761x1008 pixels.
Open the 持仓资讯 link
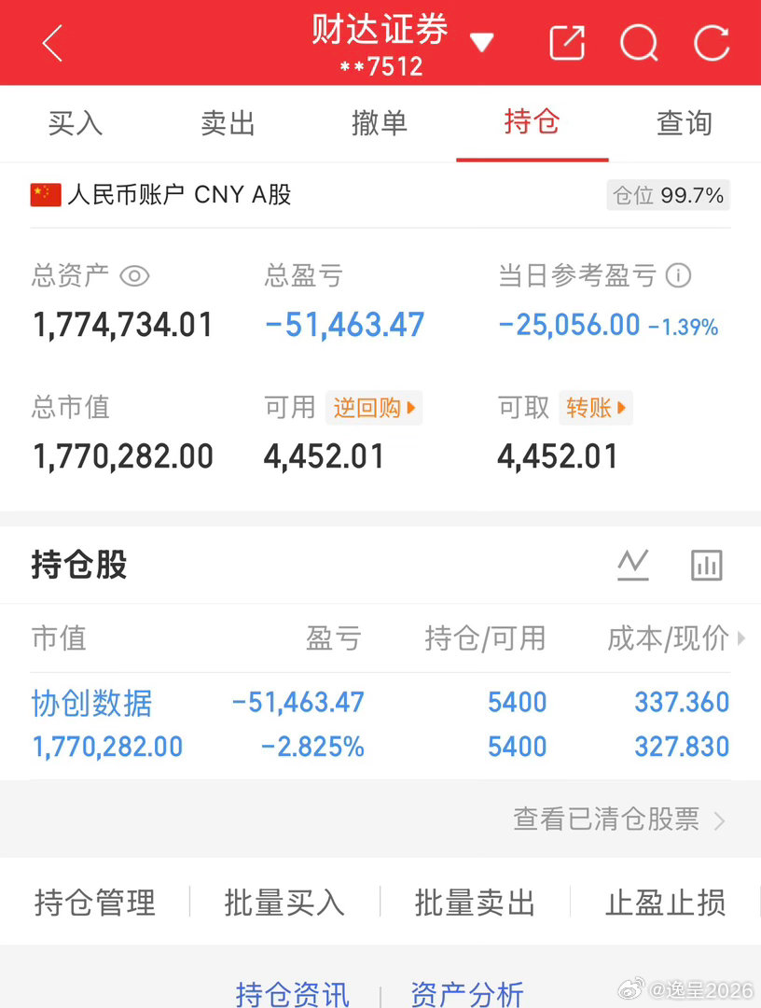click(x=292, y=994)
